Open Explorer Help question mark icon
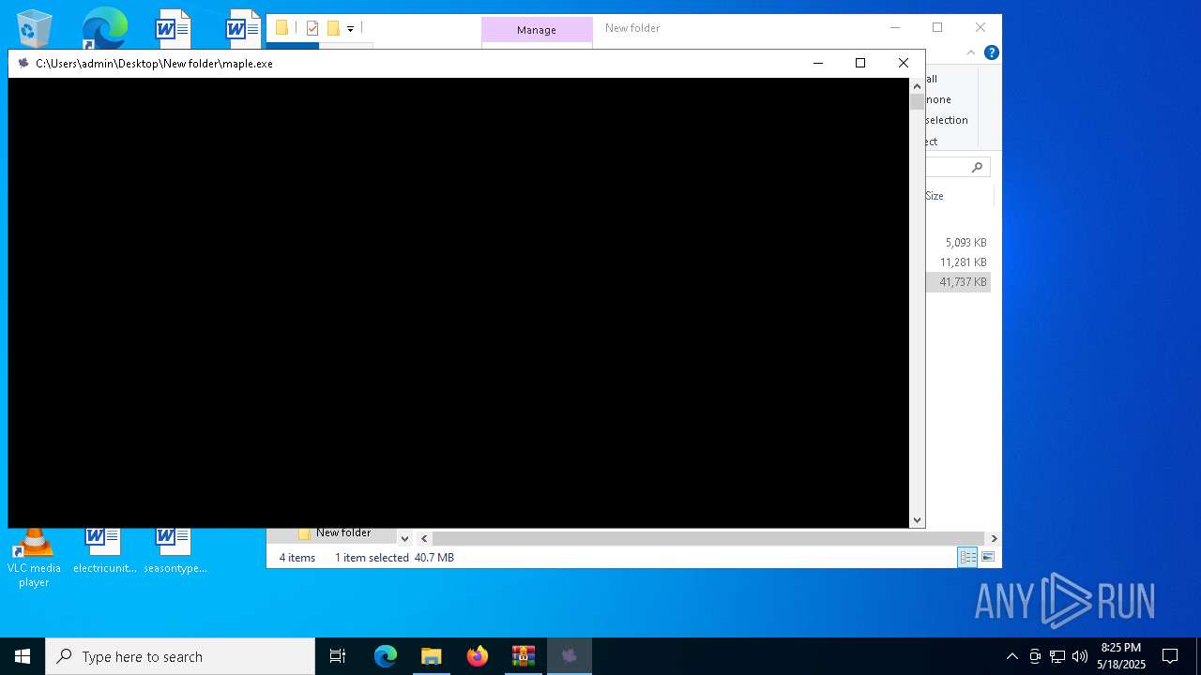The height and width of the screenshot is (675, 1201). tap(991, 52)
